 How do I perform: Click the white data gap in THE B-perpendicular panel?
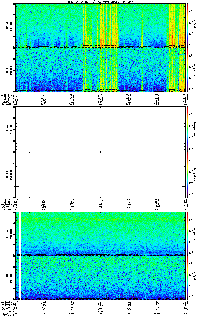pyautogui.click(x=20, y=234)
